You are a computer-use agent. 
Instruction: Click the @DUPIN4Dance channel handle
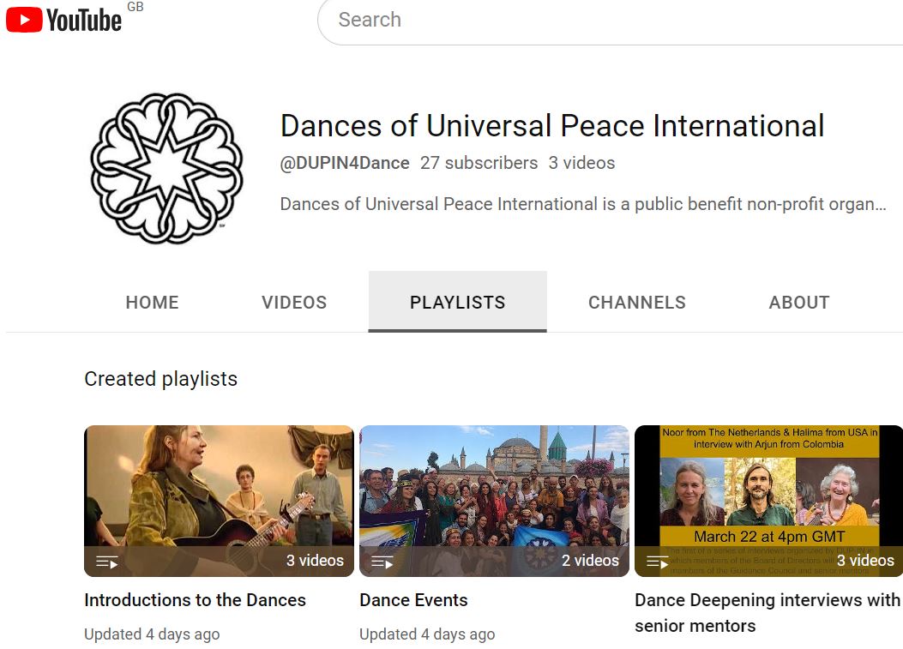(345, 163)
